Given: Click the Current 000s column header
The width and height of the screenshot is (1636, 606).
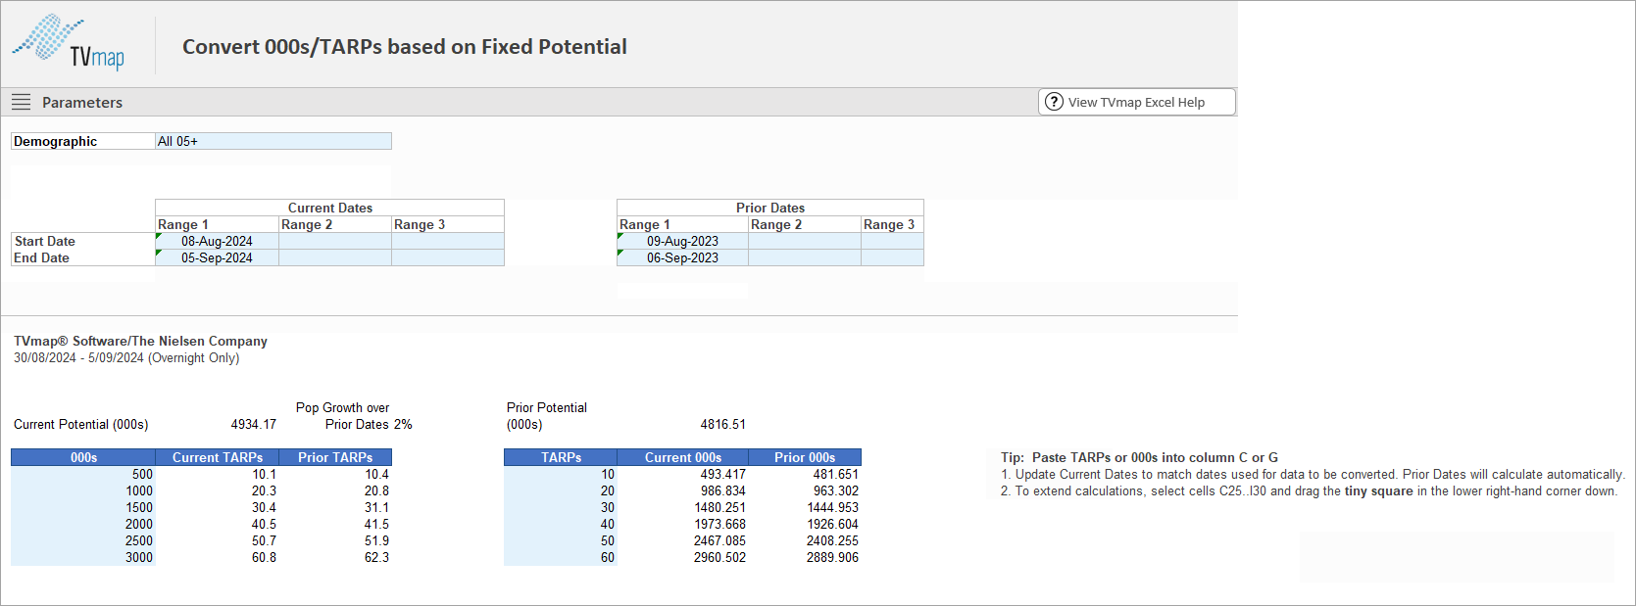Looking at the screenshot, I should 683,457.
